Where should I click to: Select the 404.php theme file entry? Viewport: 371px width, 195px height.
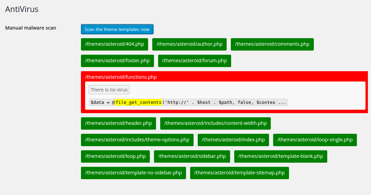[114, 44]
